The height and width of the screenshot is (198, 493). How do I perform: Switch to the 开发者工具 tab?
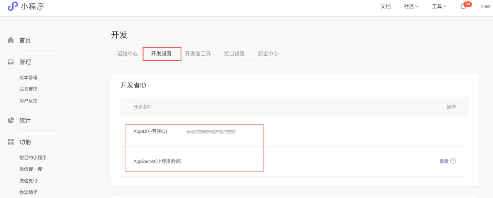[198, 54]
